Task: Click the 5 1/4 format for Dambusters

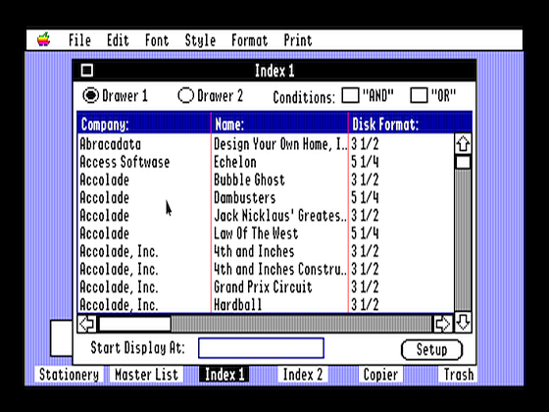Action: (x=365, y=197)
